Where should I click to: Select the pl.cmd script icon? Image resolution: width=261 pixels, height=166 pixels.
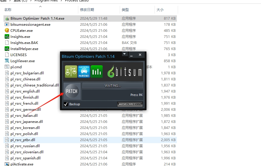point(7,67)
